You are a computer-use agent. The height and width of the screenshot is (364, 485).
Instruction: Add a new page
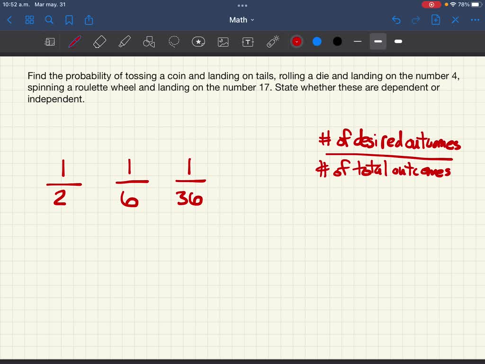[435, 20]
